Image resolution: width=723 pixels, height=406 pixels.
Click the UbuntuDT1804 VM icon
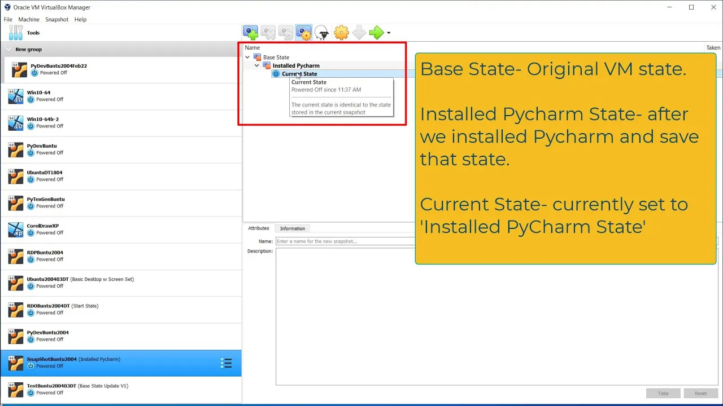16,176
